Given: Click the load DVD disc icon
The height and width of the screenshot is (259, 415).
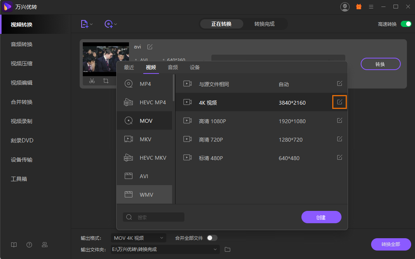Looking at the screenshot, I should pyautogui.click(x=109, y=24).
